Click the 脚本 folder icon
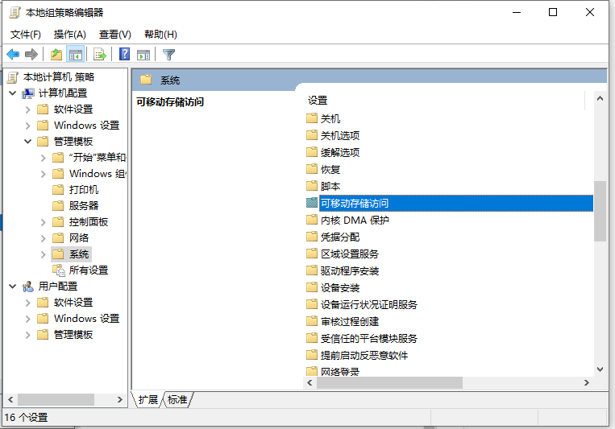Image resolution: width=615 pixels, height=429 pixels. coord(312,185)
